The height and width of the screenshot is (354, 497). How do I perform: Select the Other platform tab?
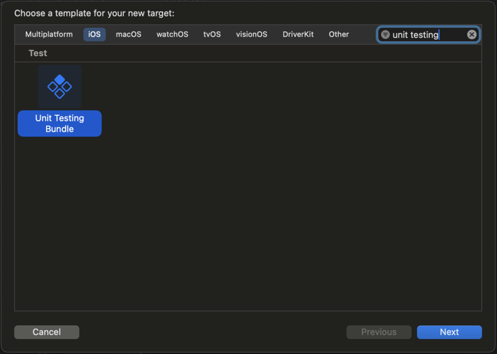click(x=339, y=34)
